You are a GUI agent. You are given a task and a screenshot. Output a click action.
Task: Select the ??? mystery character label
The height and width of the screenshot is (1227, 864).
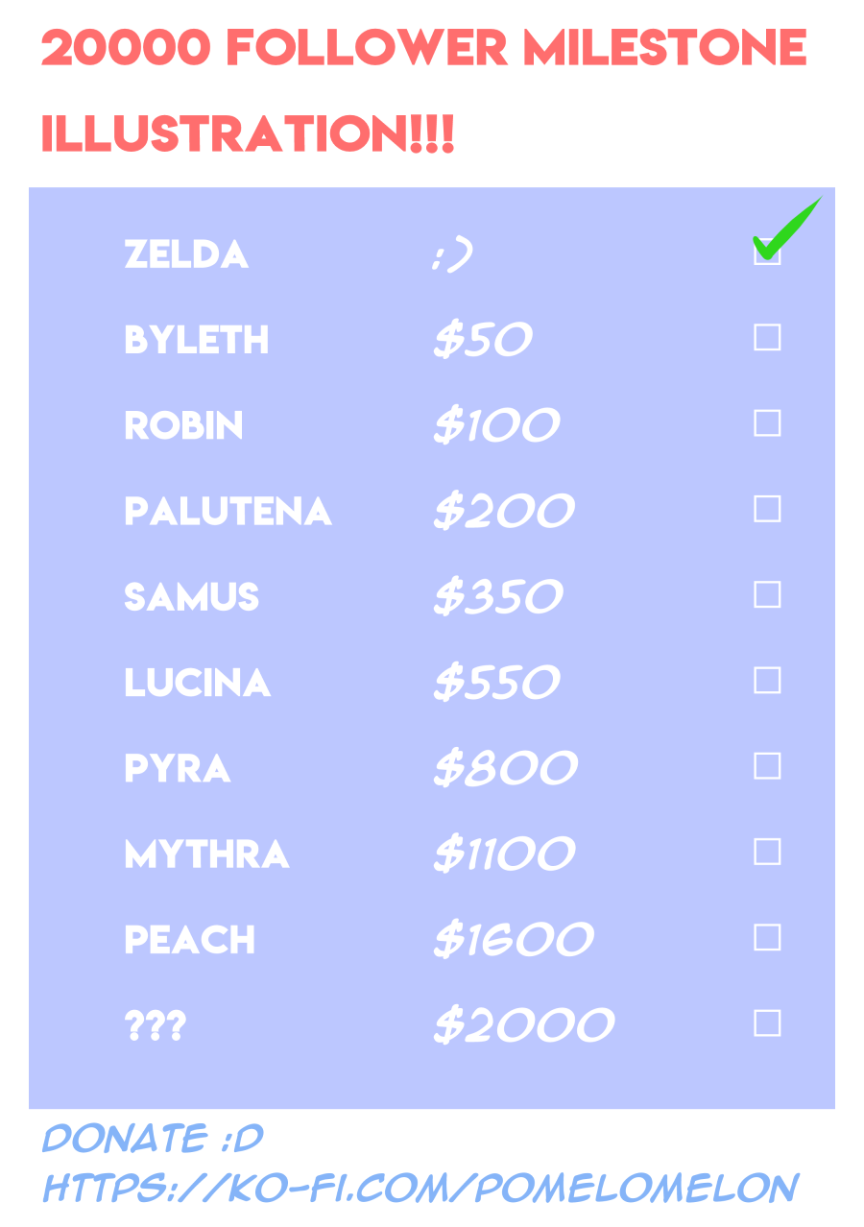[156, 1026]
